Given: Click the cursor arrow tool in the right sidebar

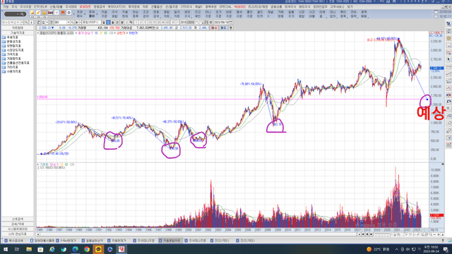Looking at the screenshot, I should pyautogui.click(x=448, y=59).
